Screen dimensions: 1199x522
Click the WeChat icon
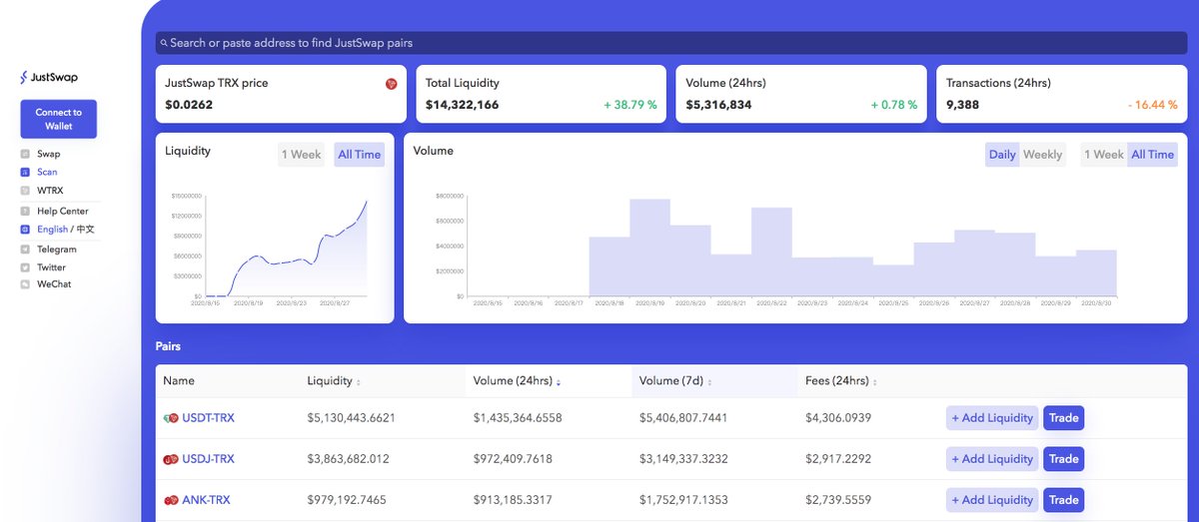click(25, 284)
